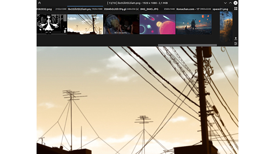The image size is (275, 154).
Task: Click the double chevron up icon in title bar
Action: pyautogui.click(x=39, y=3)
